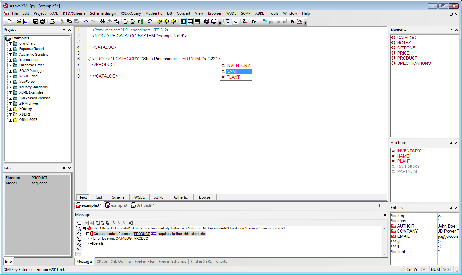Click the ABC spelling check icon

(150, 21)
